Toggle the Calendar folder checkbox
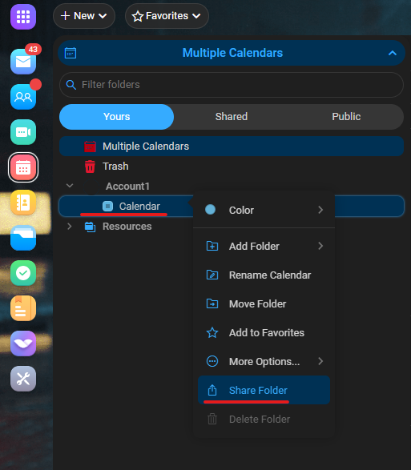 click(107, 207)
